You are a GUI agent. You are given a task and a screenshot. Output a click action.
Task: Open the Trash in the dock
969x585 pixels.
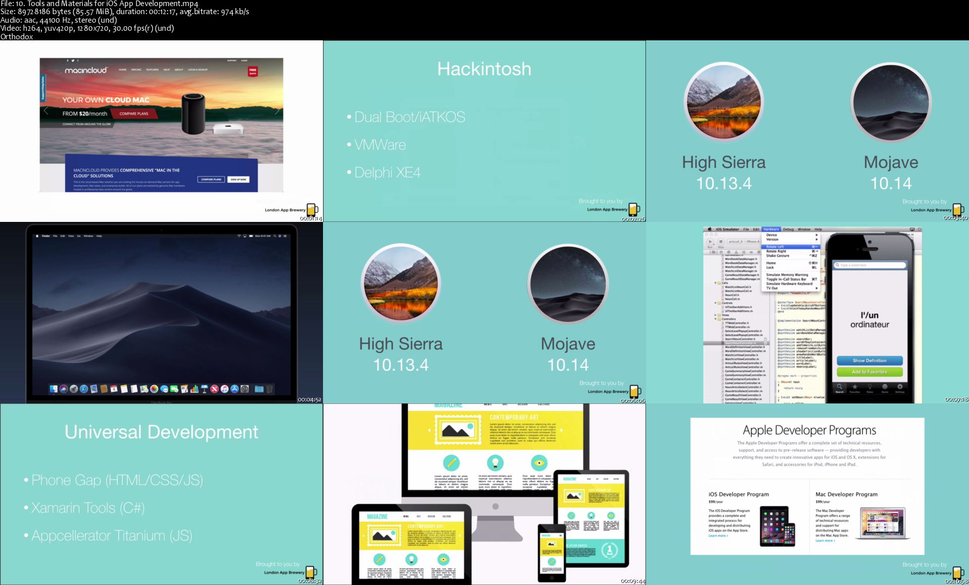(269, 389)
